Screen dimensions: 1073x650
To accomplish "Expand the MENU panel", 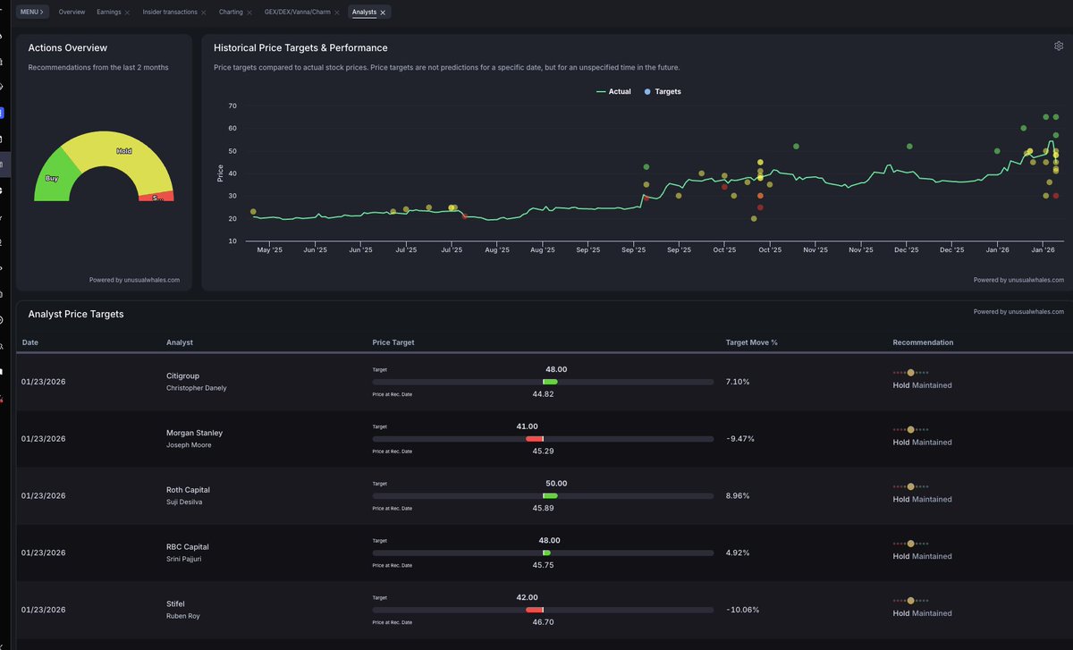I will pos(31,13).
